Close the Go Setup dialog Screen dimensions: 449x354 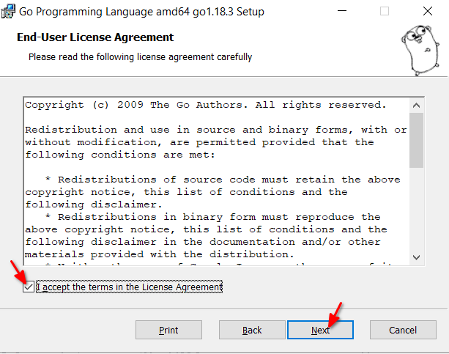(428, 12)
